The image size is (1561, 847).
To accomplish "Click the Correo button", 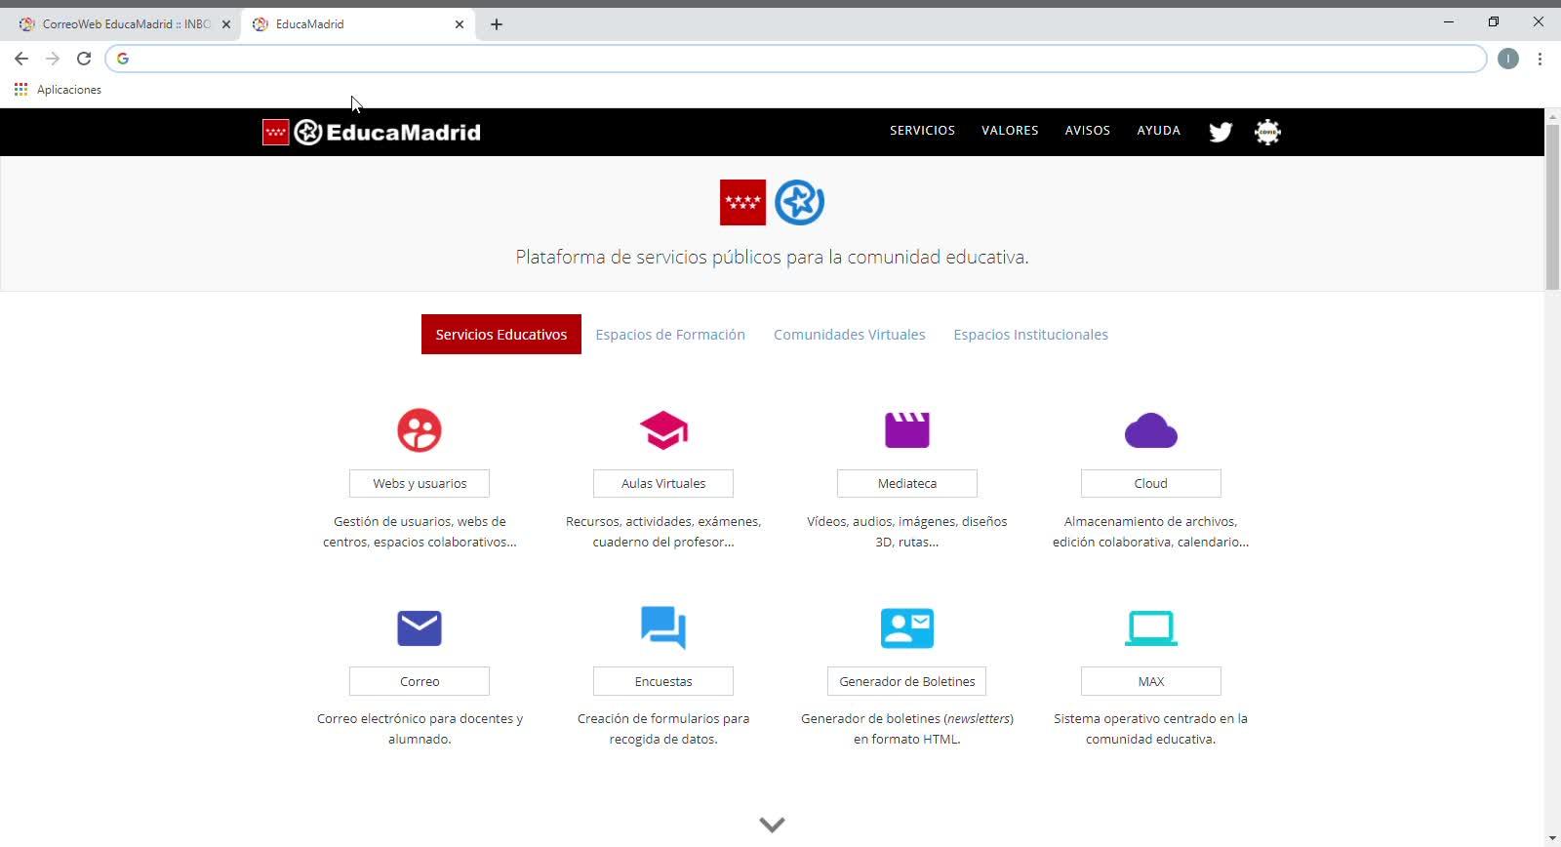I will point(420,681).
